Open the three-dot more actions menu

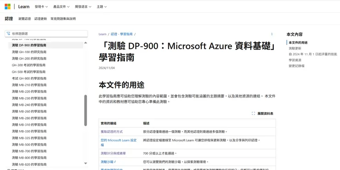[272, 34]
